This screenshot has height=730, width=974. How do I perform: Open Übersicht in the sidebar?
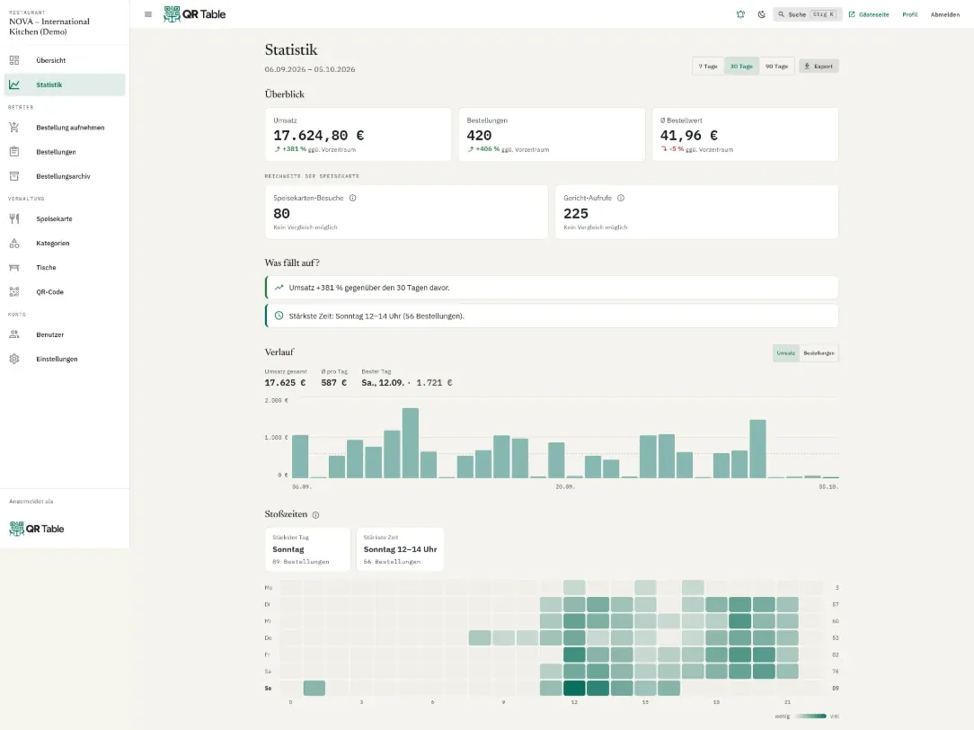click(65, 60)
